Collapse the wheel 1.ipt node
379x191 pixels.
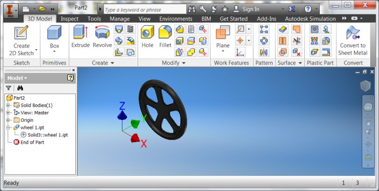point(8,127)
